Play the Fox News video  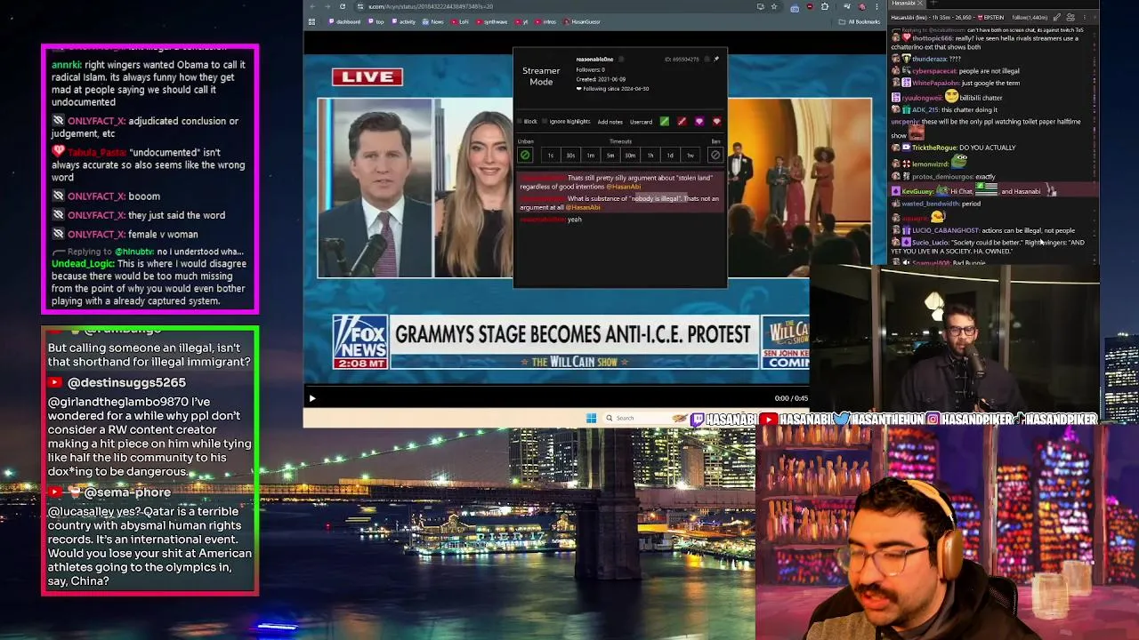(312, 398)
